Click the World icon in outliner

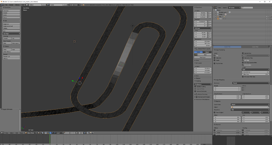(x=218, y=14)
